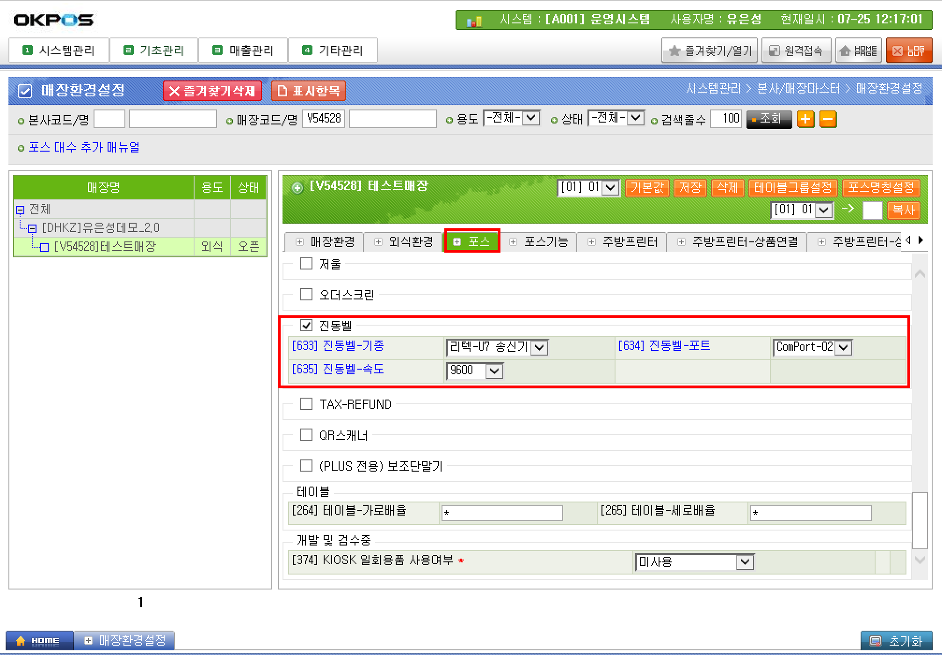This screenshot has height=655, width=942.
Task: Click the red logout button in top right
Action: click(x=908, y=51)
